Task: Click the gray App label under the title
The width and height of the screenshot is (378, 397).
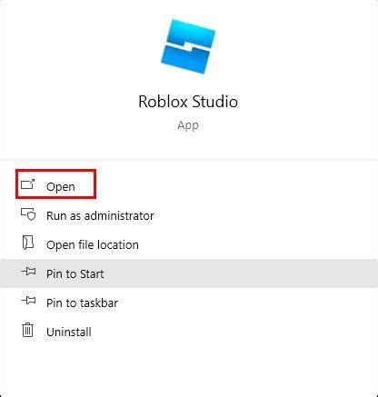Action: 188,125
